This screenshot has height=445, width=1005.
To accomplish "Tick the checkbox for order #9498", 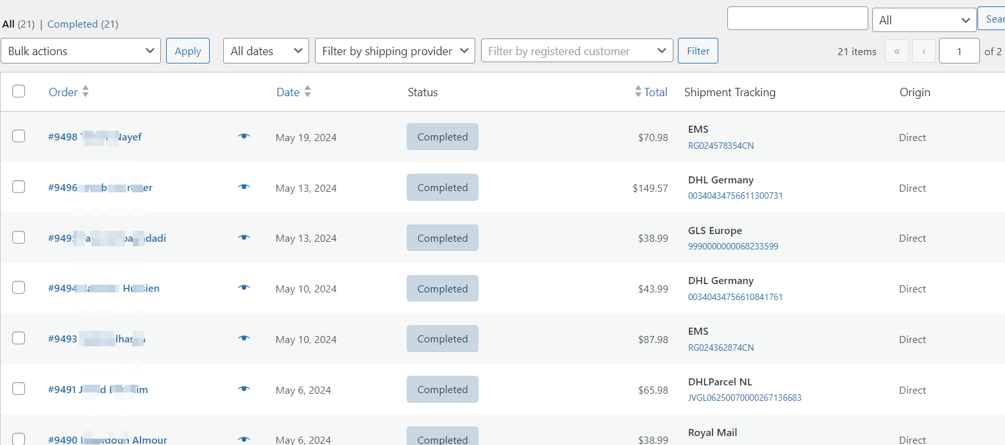I will 19,136.
